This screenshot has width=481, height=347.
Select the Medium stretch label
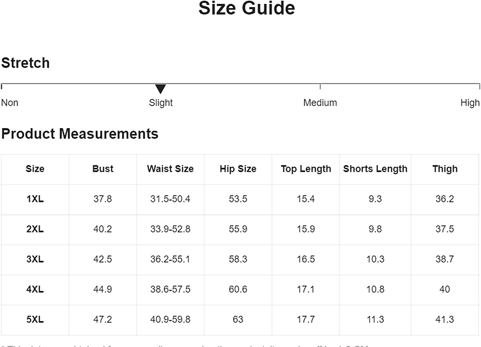click(320, 103)
